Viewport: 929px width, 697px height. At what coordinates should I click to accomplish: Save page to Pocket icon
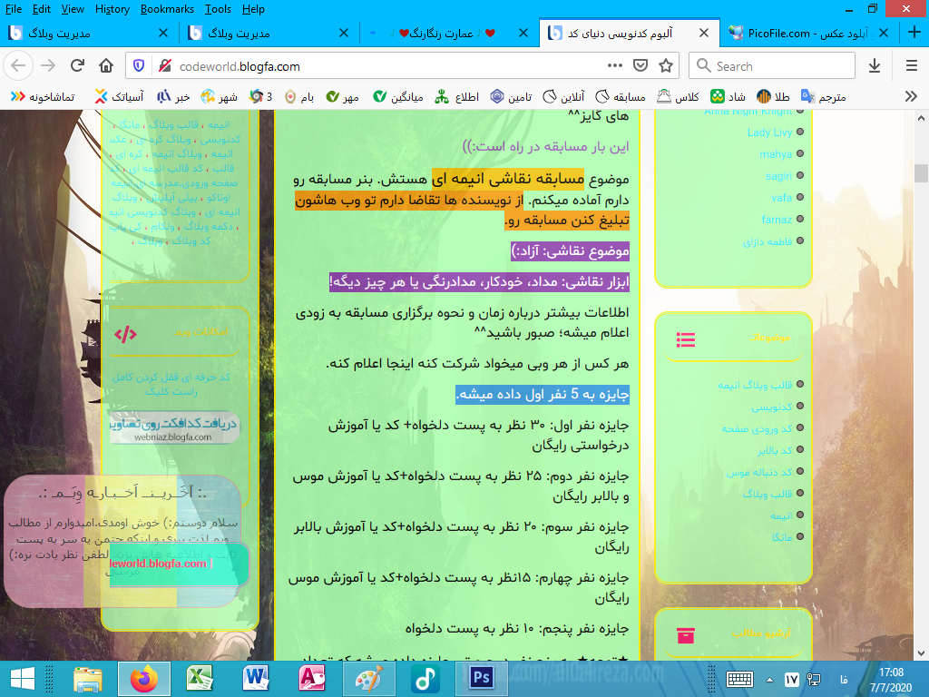click(641, 66)
